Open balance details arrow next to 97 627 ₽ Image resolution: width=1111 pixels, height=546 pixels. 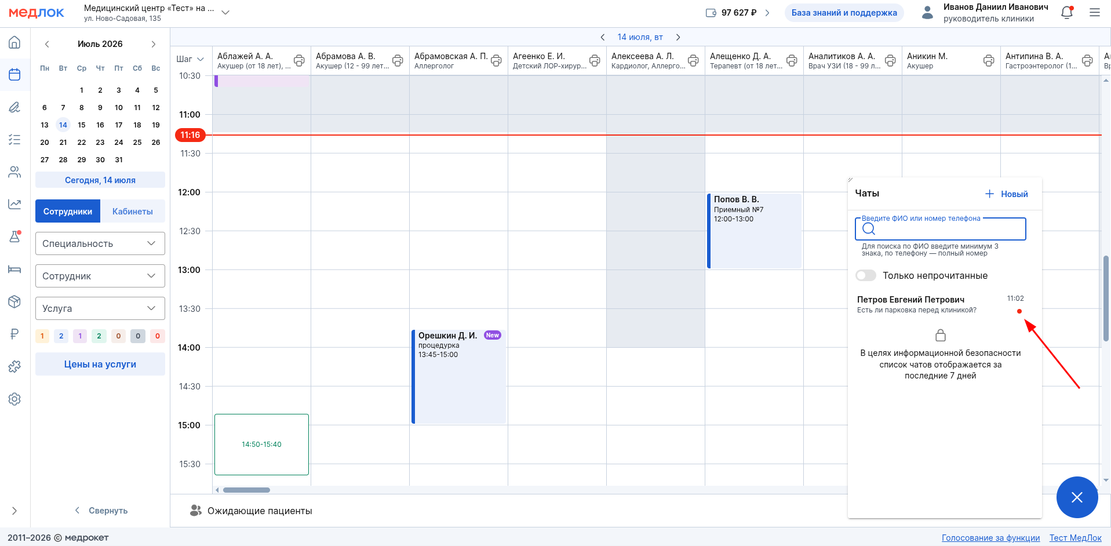(x=767, y=13)
